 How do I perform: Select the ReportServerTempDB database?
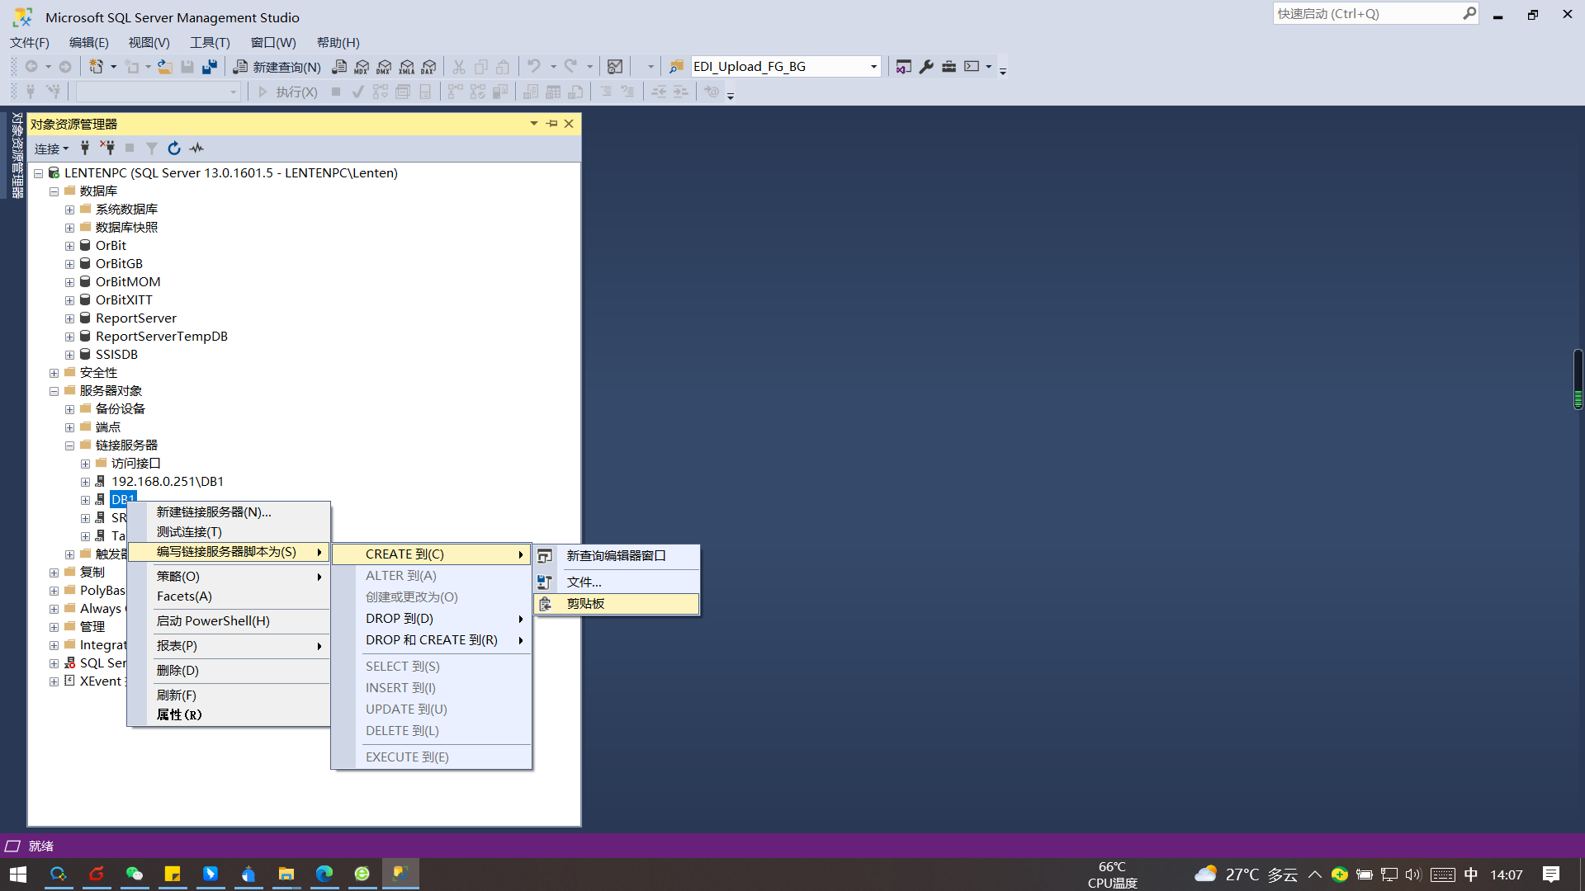pos(161,337)
